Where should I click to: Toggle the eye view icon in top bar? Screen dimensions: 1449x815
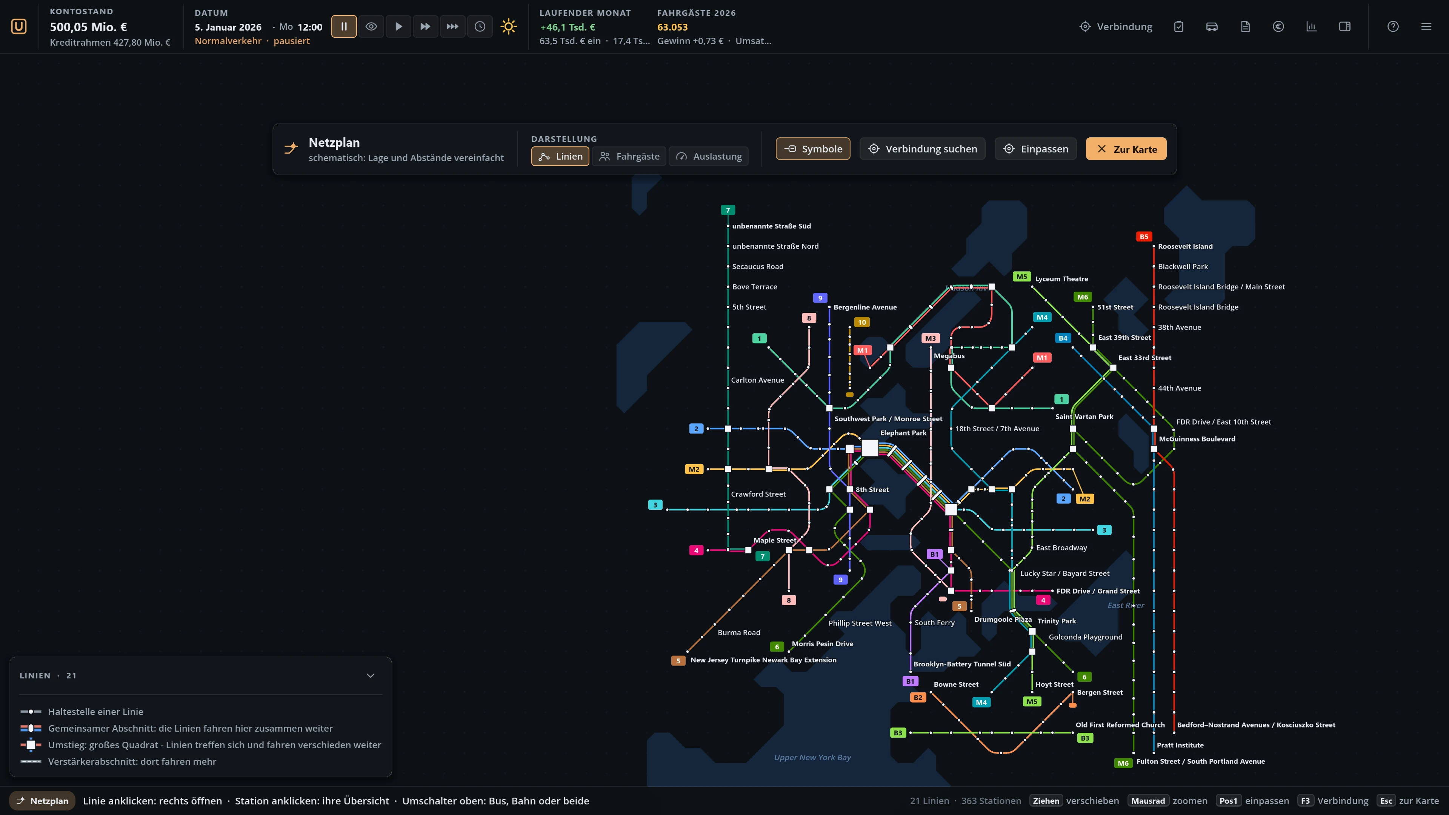click(x=371, y=26)
